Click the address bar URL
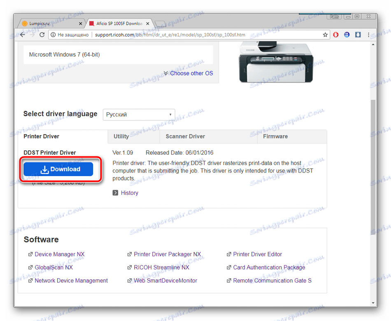This screenshot has height=321, width=391. pos(170,35)
